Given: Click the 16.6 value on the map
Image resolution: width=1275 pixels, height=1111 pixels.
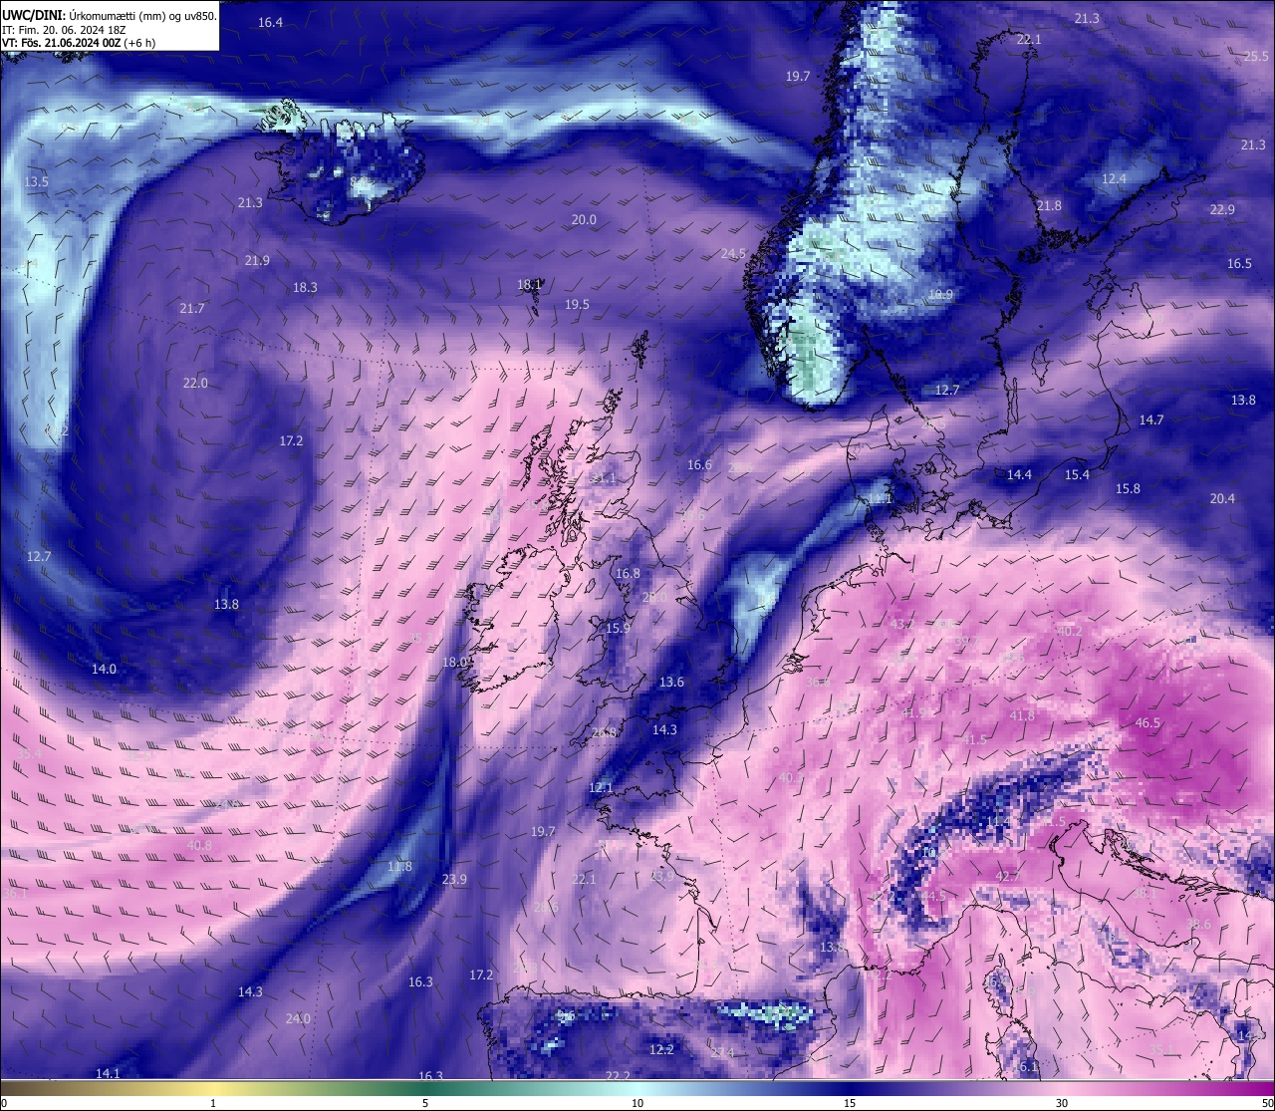Looking at the screenshot, I should click(x=699, y=464).
